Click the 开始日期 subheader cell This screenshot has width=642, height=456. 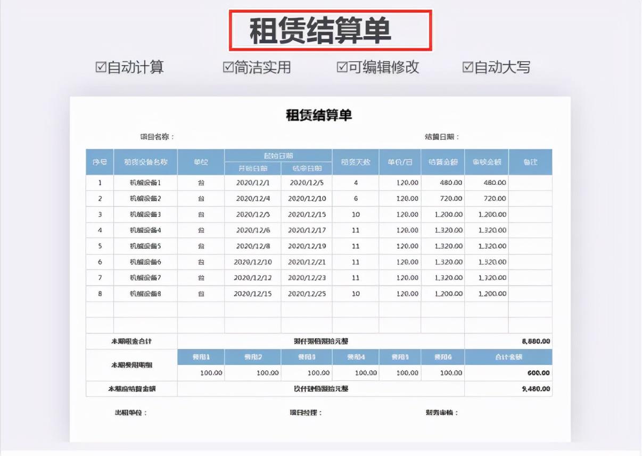[x=251, y=168]
